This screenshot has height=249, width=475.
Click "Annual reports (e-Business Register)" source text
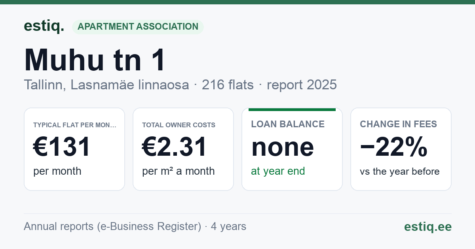coord(112,226)
